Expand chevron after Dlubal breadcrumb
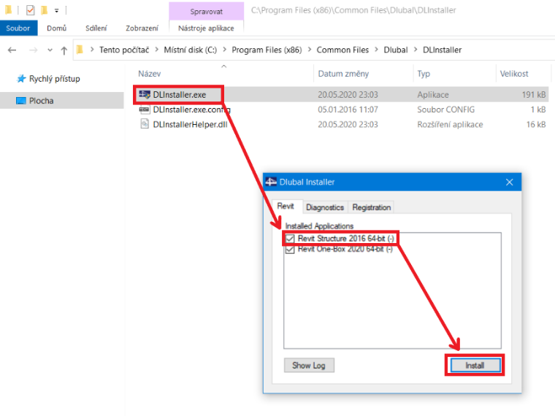Viewport: 555px width, 416px height. click(416, 50)
